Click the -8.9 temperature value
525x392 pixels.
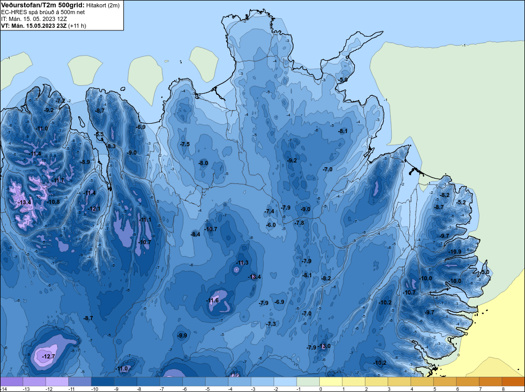coord(85,162)
